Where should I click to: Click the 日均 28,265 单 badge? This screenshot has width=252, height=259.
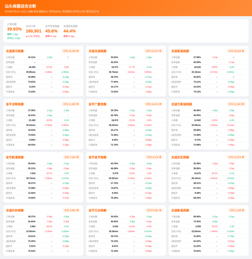[71, 51]
